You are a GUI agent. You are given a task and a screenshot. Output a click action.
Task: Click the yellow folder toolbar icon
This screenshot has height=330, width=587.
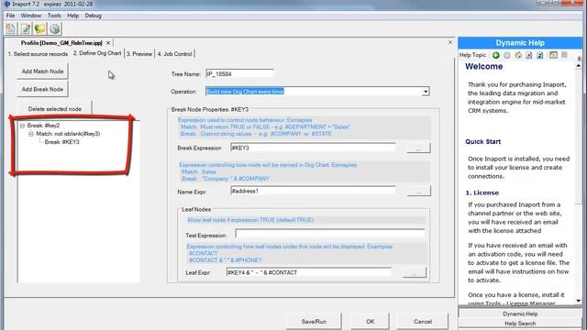39,28
